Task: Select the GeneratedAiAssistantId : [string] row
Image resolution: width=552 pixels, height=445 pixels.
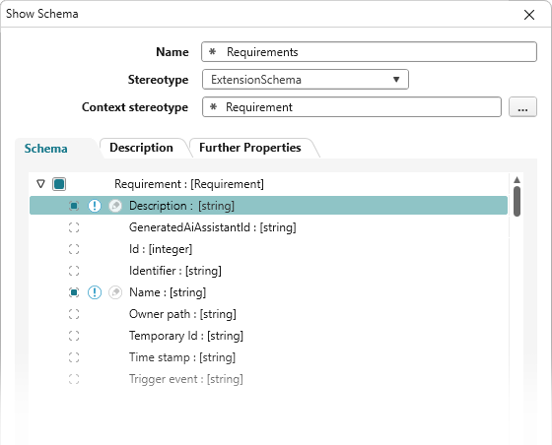Action: [268, 227]
